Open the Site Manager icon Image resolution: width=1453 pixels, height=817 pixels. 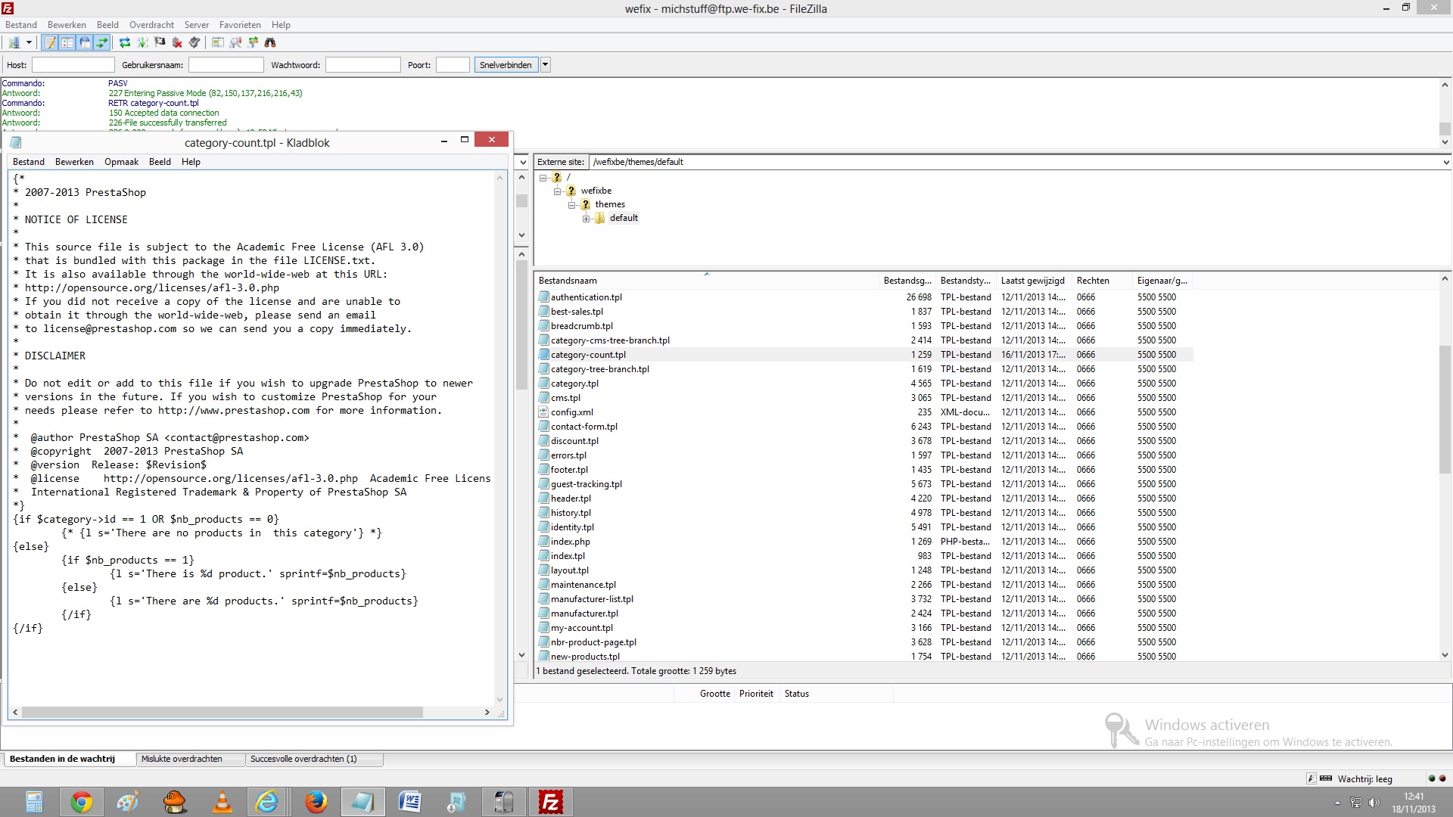[x=14, y=42]
